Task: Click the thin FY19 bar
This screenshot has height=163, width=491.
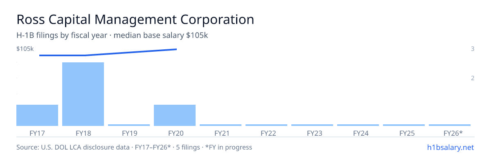Action: tap(129, 125)
